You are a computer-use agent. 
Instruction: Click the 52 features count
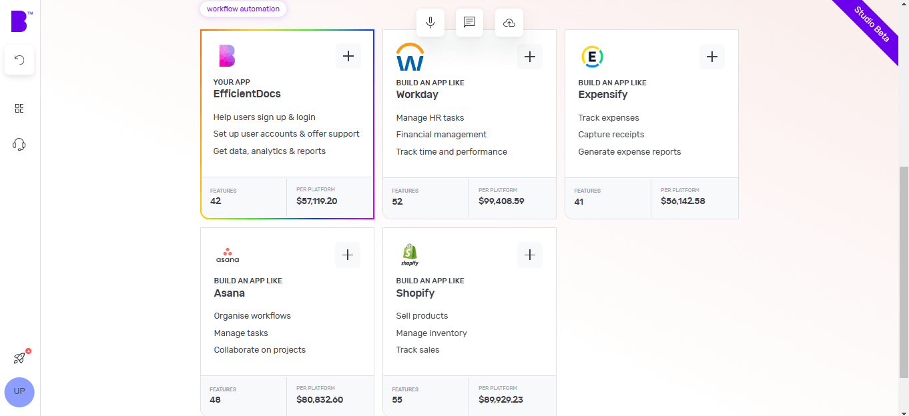(x=398, y=201)
